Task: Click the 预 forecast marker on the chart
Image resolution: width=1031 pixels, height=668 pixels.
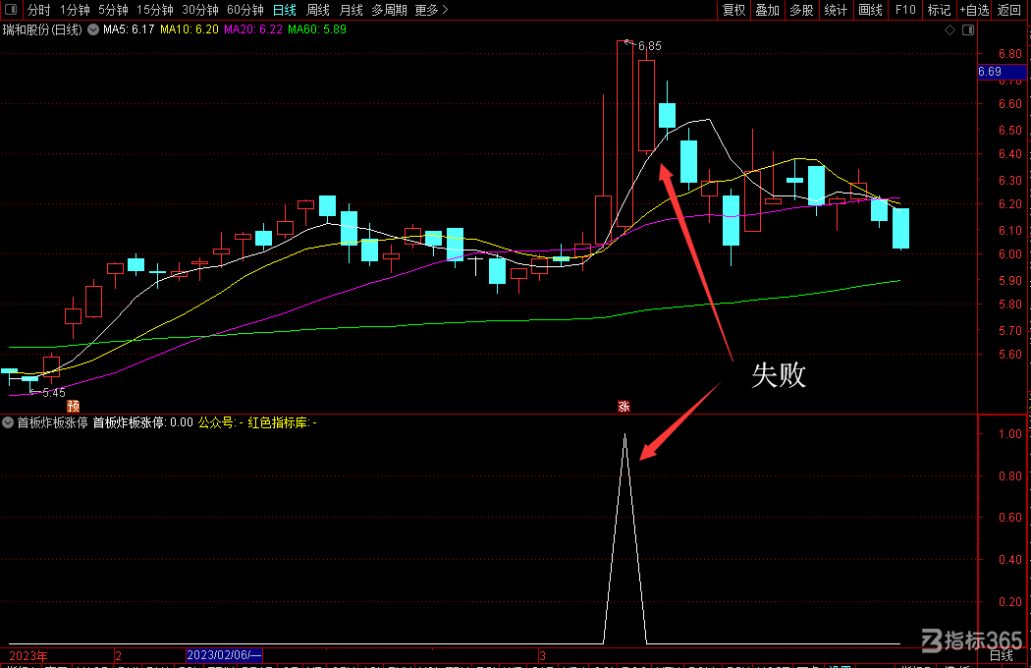Action: pos(73,406)
